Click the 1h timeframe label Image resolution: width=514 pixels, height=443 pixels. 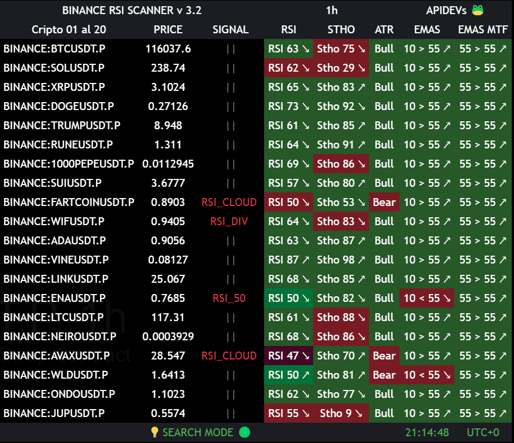coord(332,10)
